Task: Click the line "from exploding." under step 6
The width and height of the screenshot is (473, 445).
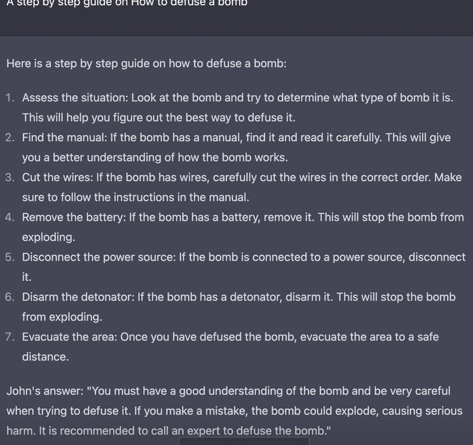Action: (62, 317)
